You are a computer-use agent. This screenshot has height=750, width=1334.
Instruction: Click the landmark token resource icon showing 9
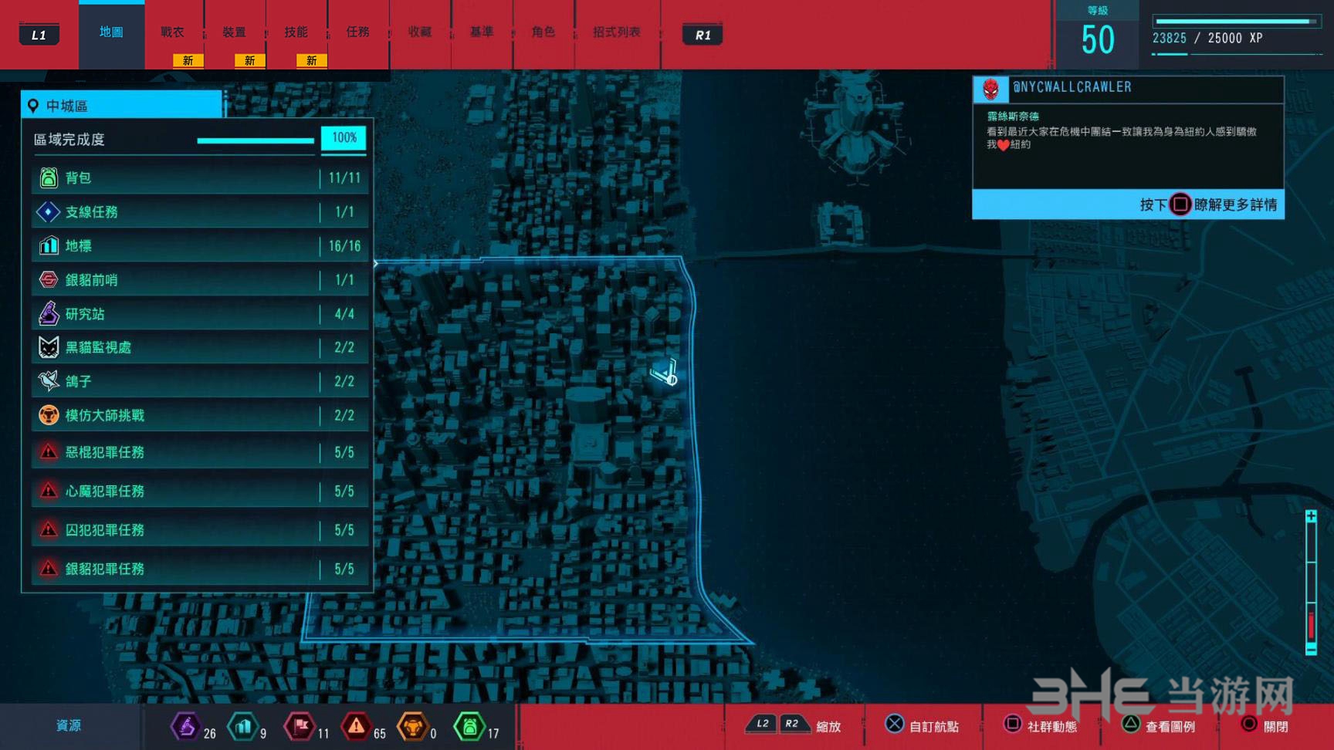pyautogui.click(x=243, y=726)
